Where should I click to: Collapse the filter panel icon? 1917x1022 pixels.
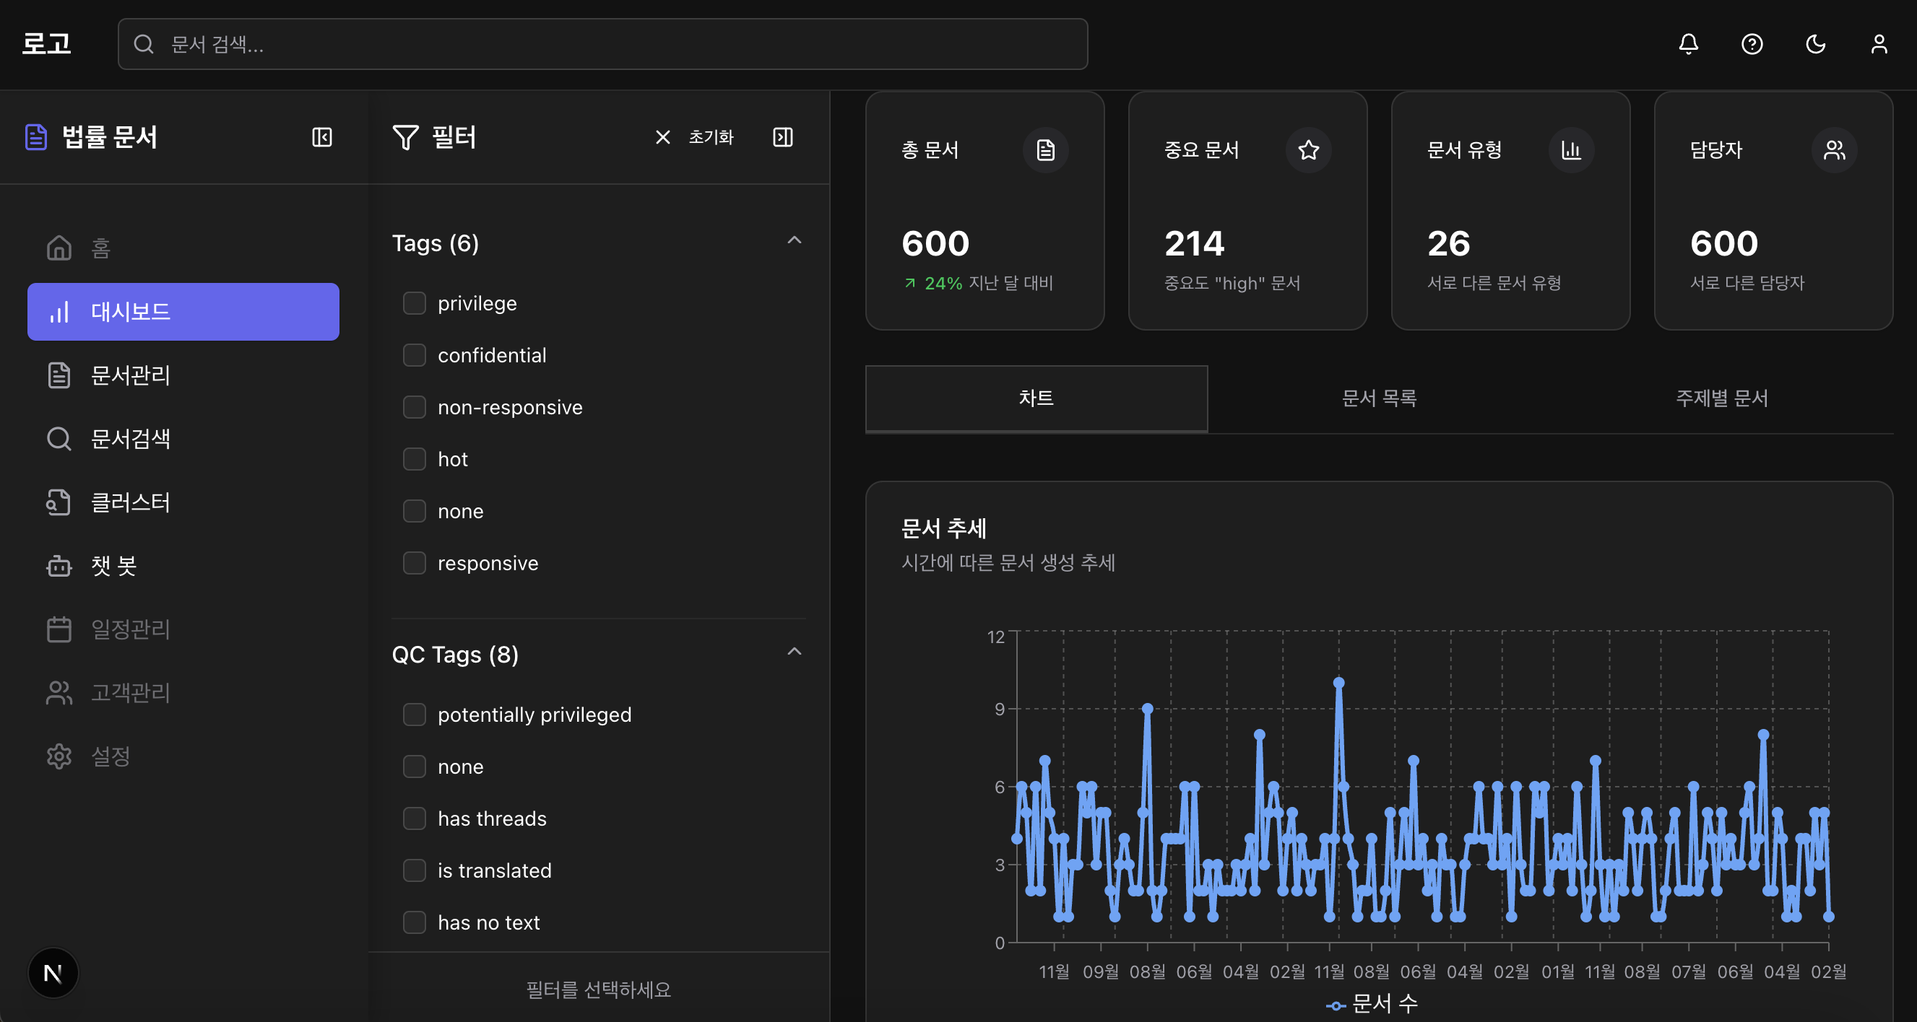[783, 137]
